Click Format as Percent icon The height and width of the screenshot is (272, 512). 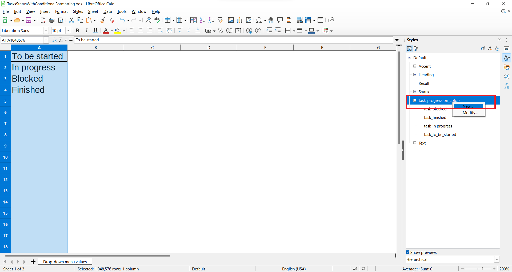221,31
